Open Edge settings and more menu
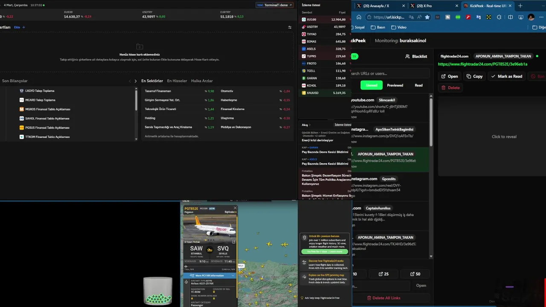 (541, 17)
